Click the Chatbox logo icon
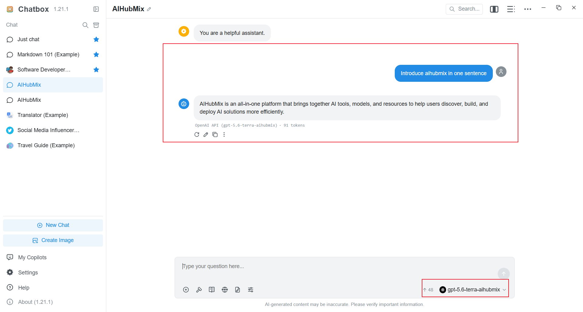Image resolution: width=583 pixels, height=312 pixels. click(x=10, y=9)
